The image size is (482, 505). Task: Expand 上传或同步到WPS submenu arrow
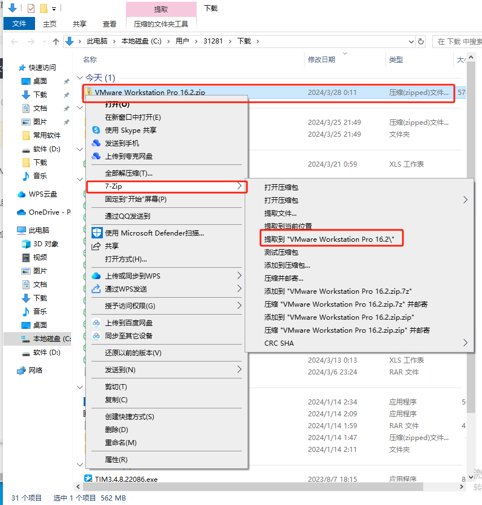point(239,275)
